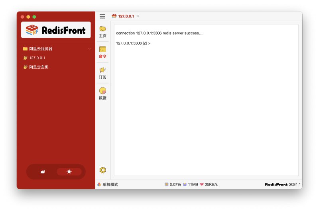Screen dimensions: 319x211
Task: Switch to light theme sun toggle
Action: 69,172
